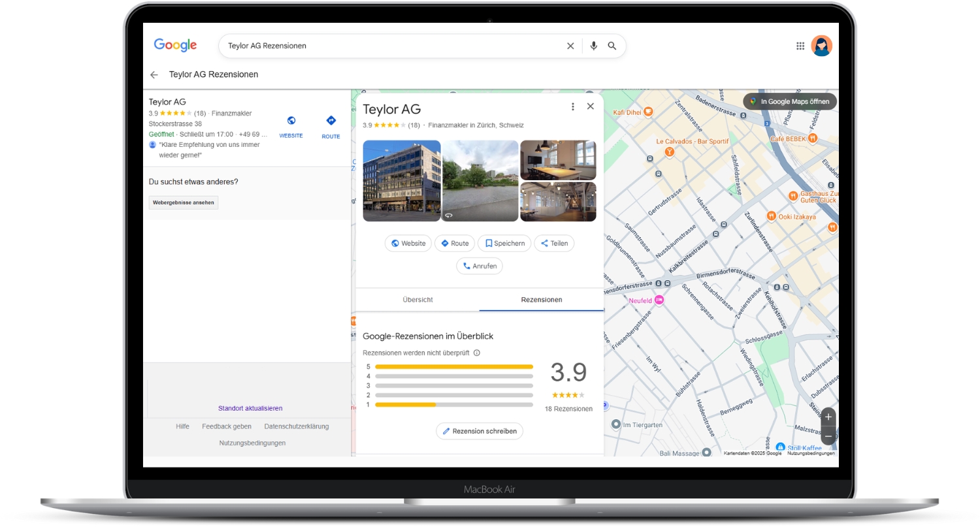Select the Café BEBEK map pin
This screenshot has height=527, width=980.
[813, 138]
